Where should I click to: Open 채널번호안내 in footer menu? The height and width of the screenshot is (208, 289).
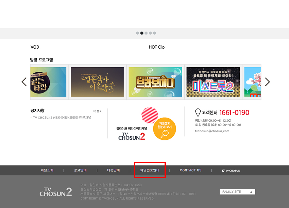150,170
